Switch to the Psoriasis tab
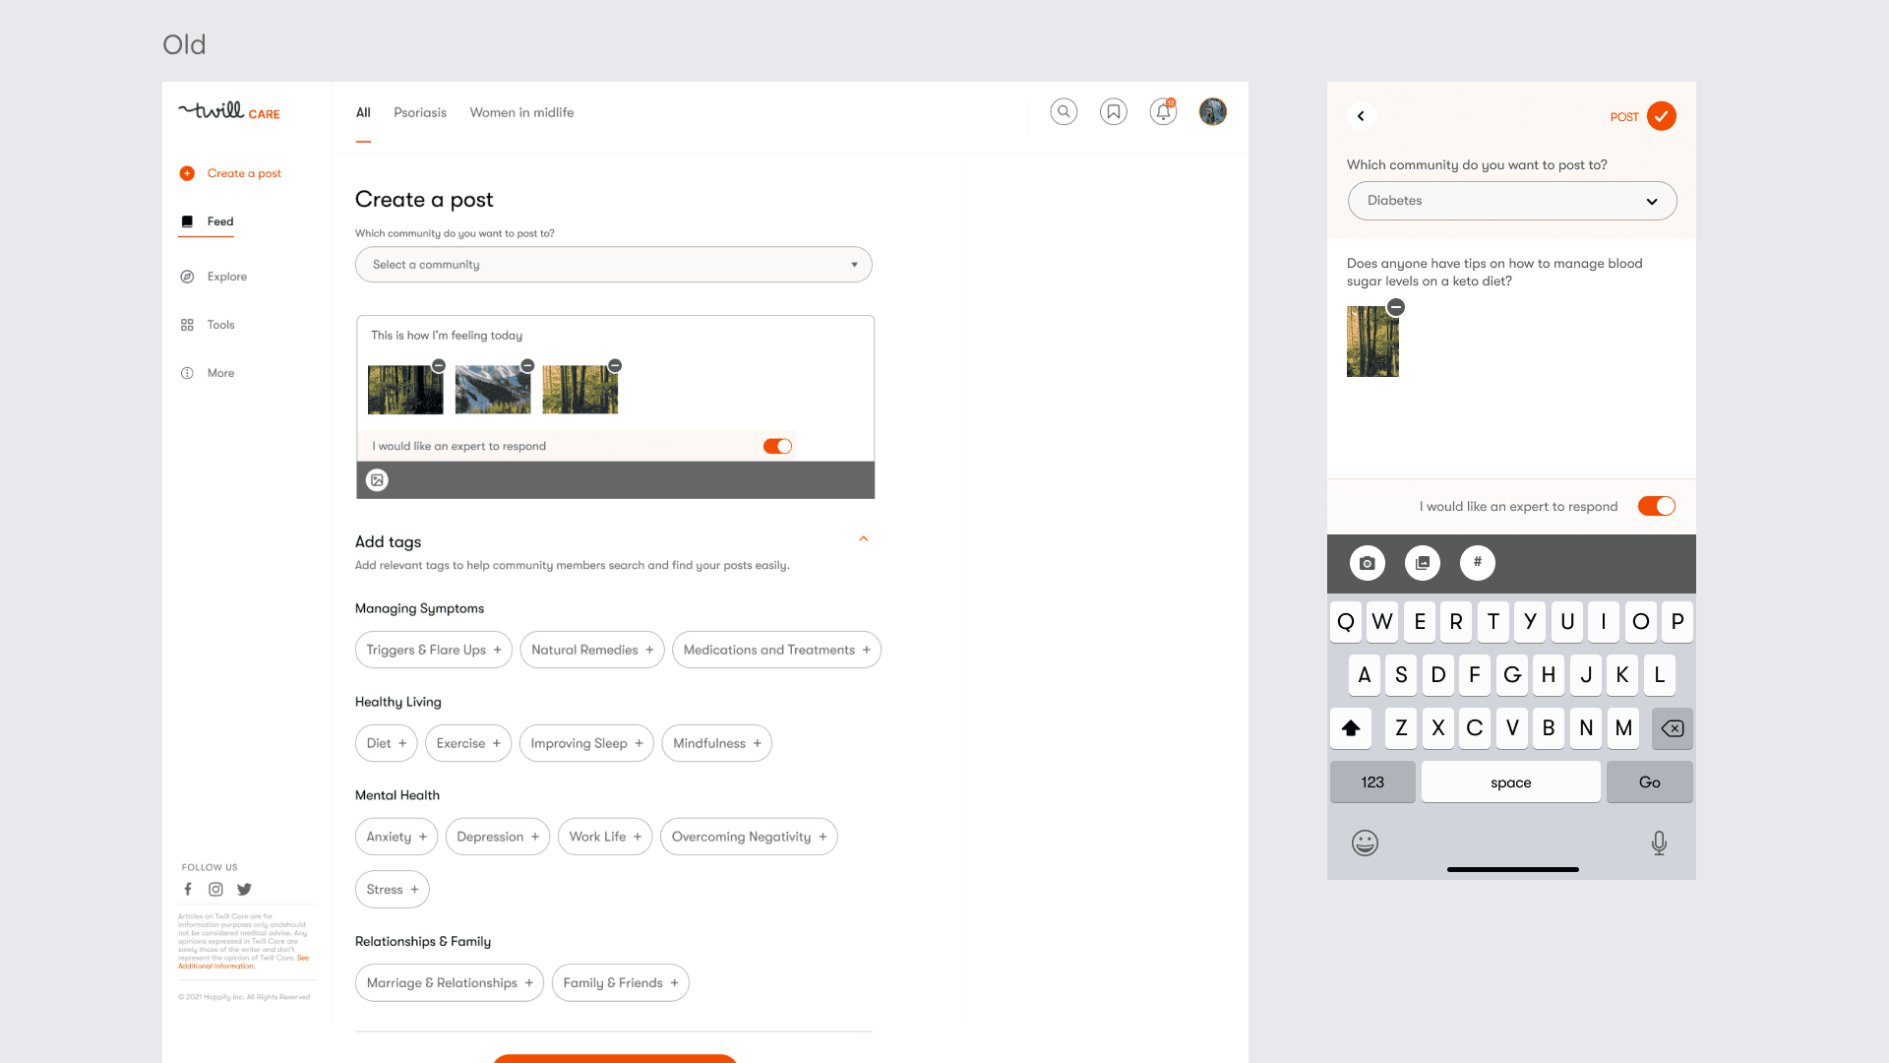 (420, 113)
